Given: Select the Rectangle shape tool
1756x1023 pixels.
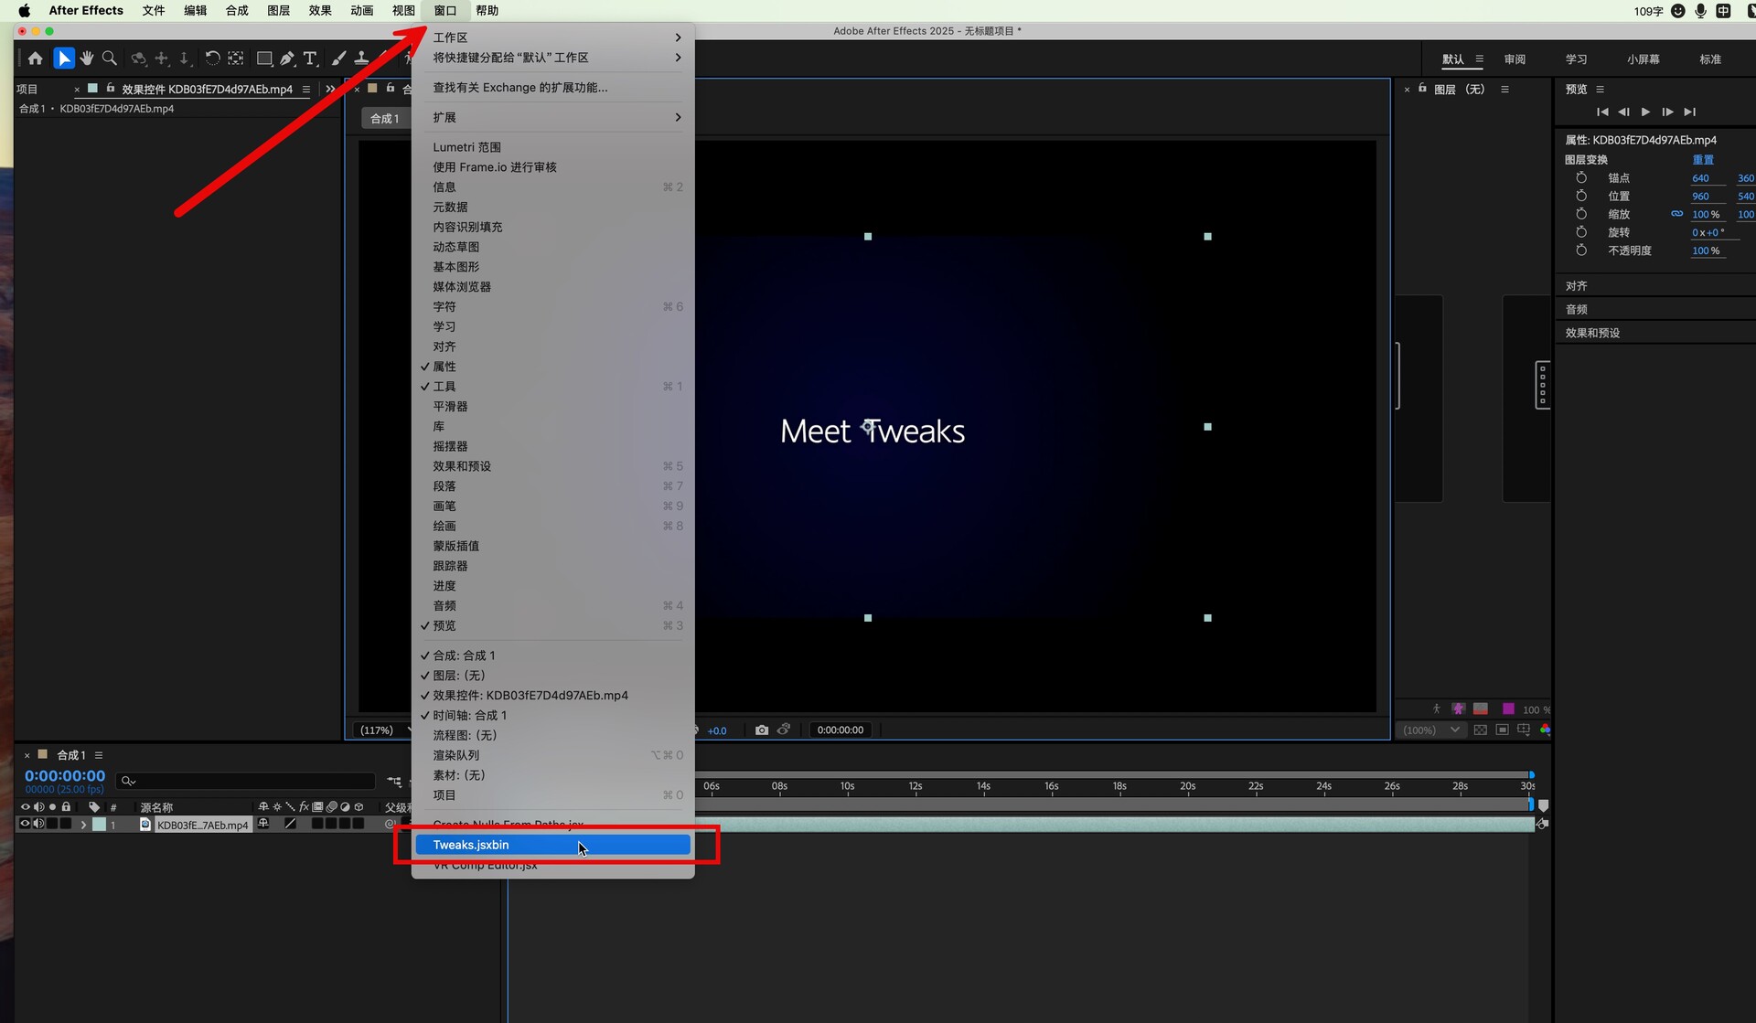Looking at the screenshot, I should [x=264, y=59].
